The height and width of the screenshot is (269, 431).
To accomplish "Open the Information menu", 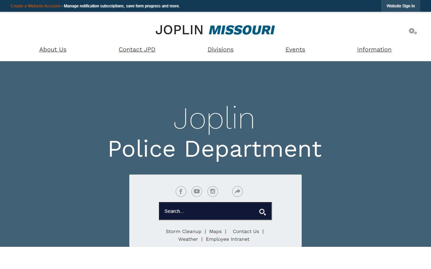I will (x=374, y=49).
